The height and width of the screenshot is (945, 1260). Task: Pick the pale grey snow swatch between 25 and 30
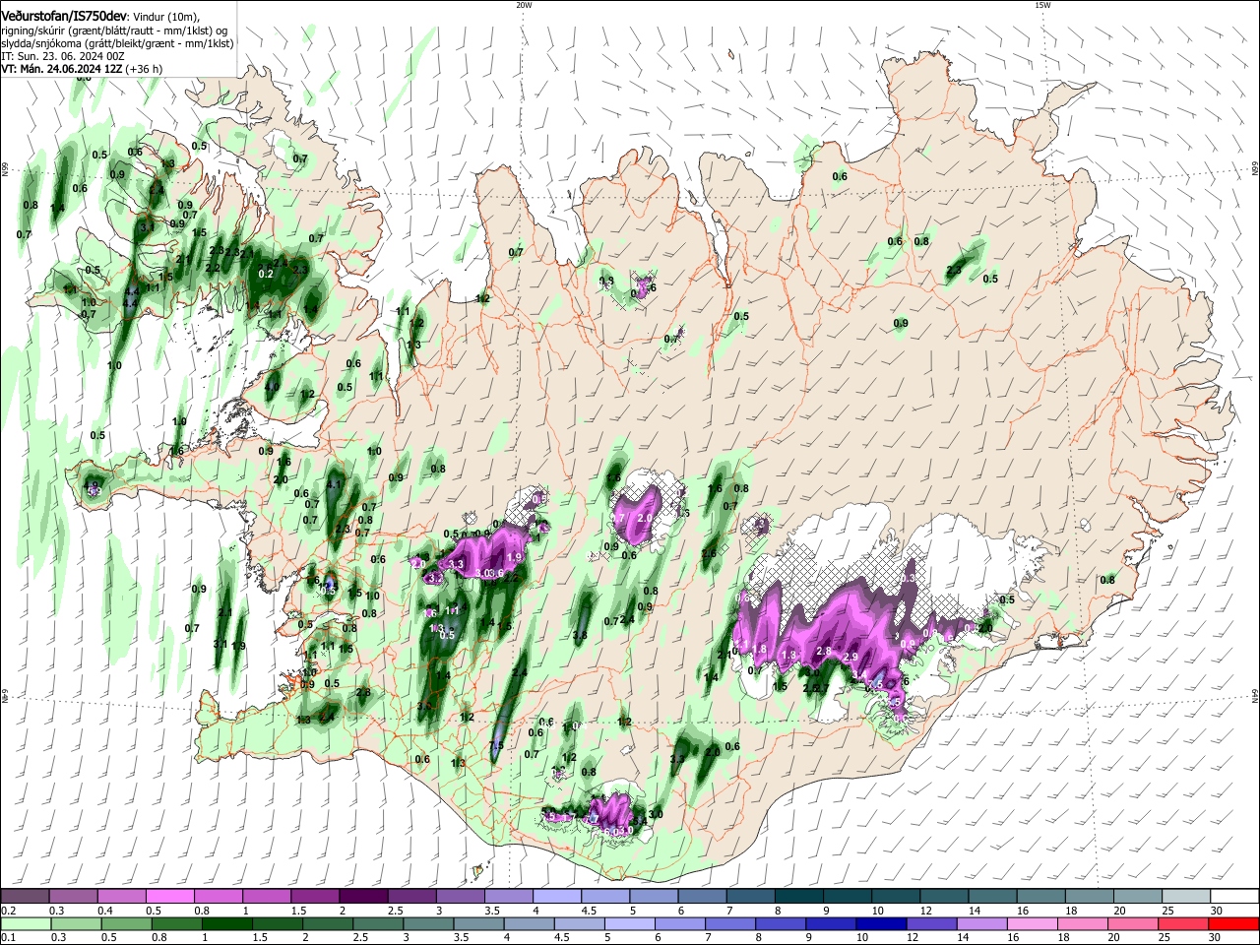click(1185, 896)
